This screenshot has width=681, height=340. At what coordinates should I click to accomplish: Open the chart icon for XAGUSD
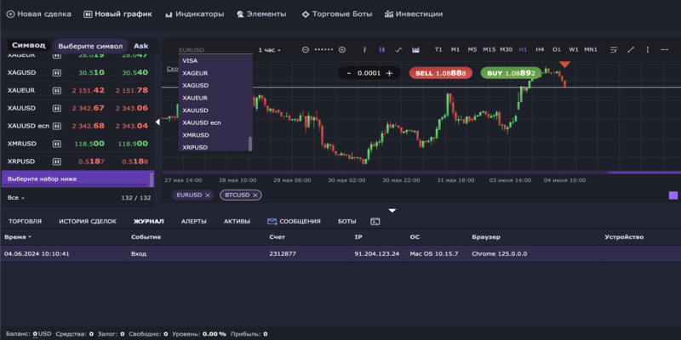(56, 73)
